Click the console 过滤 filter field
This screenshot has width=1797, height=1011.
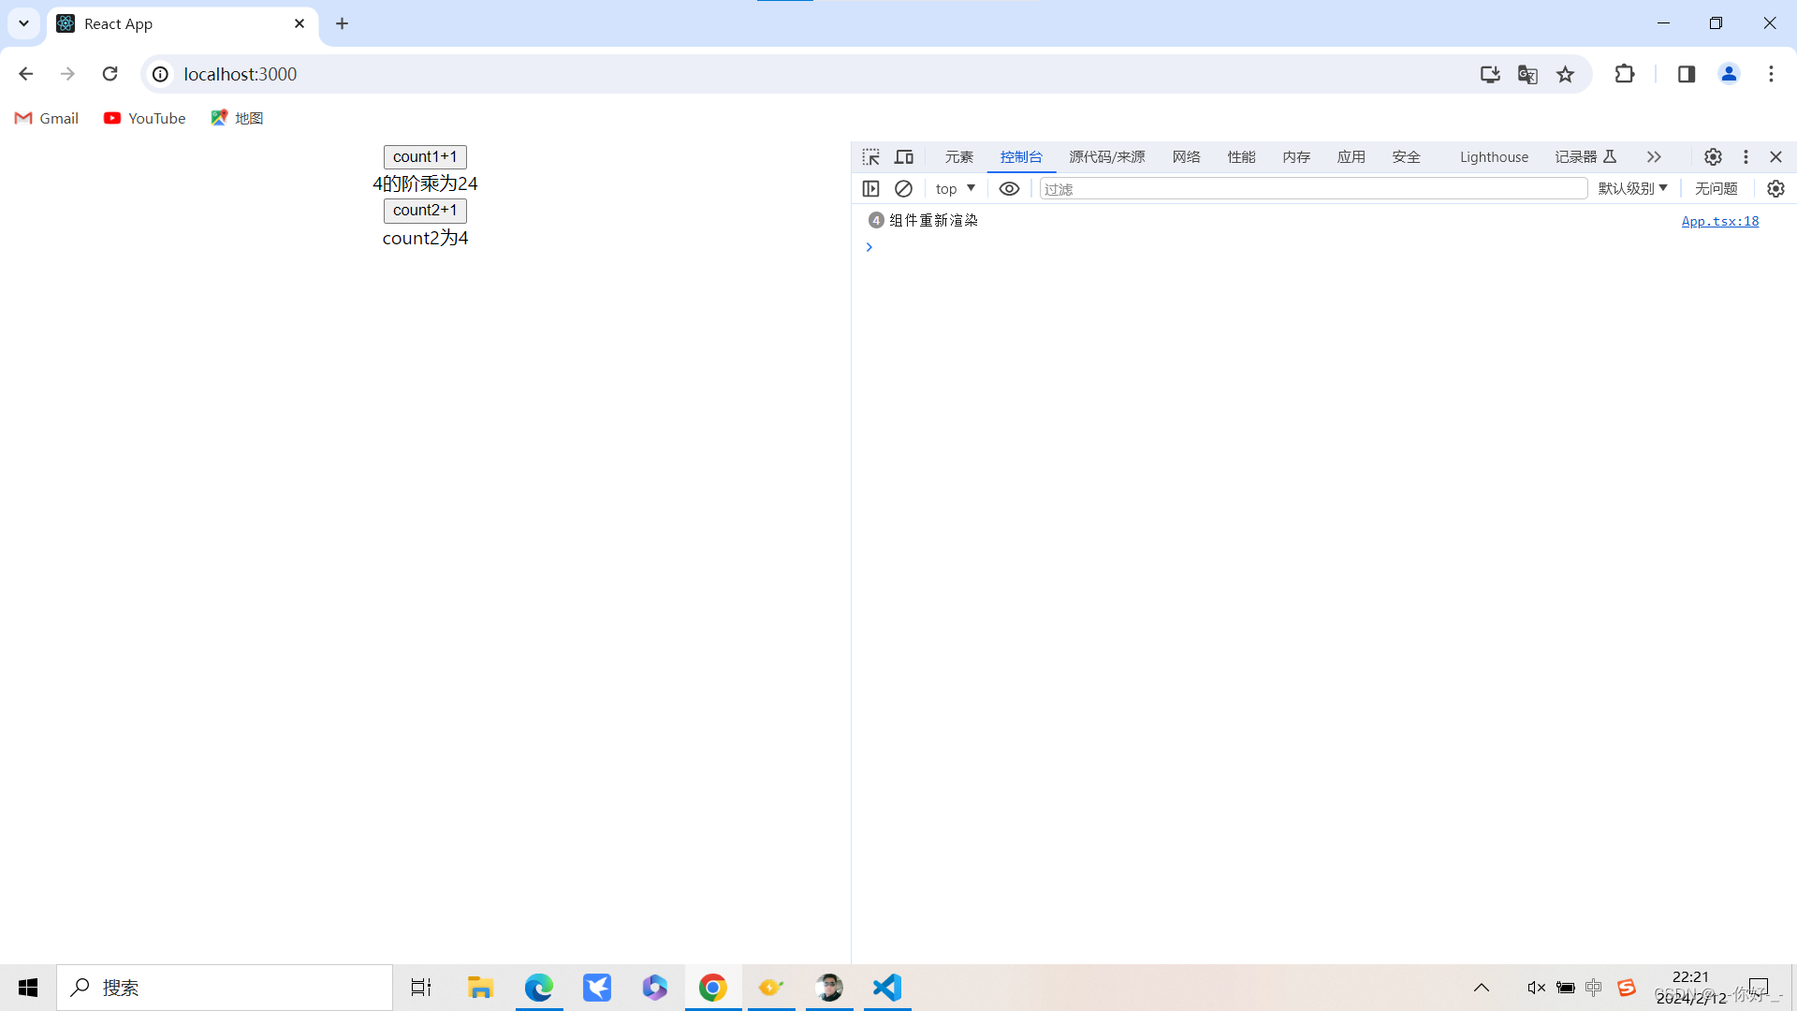1310,188
